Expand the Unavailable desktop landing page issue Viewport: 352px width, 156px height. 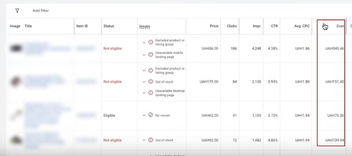(x=144, y=93)
